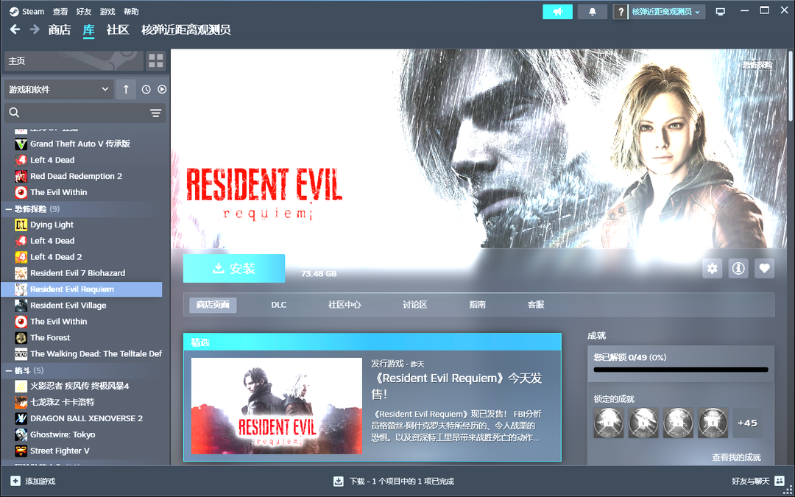Open advanced filter options beside search
Viewport: 795px width, 497px height.
tap(155, 113)
